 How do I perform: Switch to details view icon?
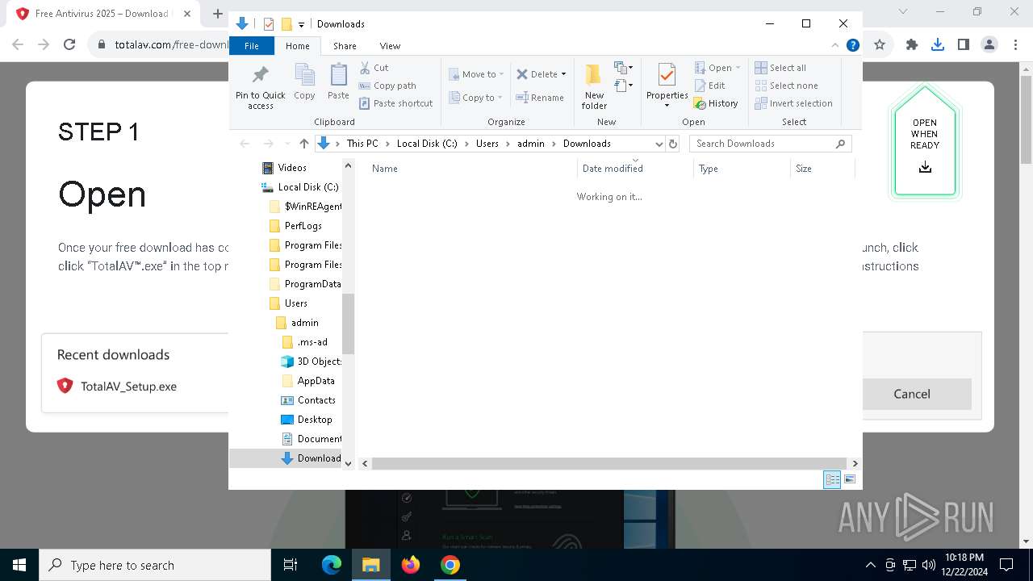(832, 479)
